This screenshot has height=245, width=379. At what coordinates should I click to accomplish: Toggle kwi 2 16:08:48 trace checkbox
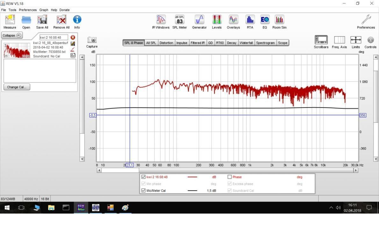point(143,177)
